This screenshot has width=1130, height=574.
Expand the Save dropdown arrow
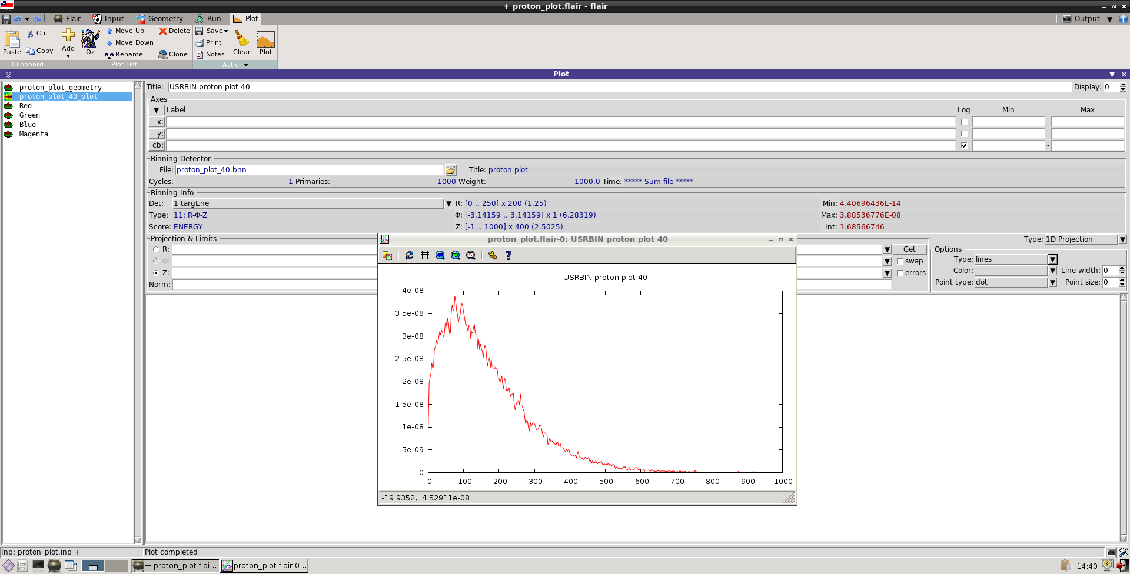[226, 31]
